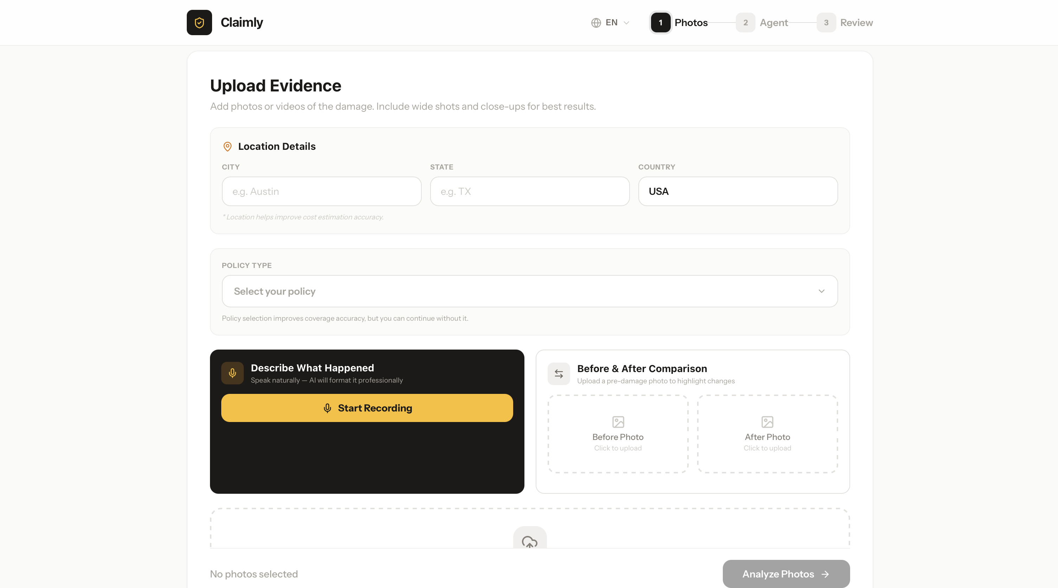This screenshot has height=588, width=1058.
Task: Click the Claimly brand name text
Action: (242, 23)
